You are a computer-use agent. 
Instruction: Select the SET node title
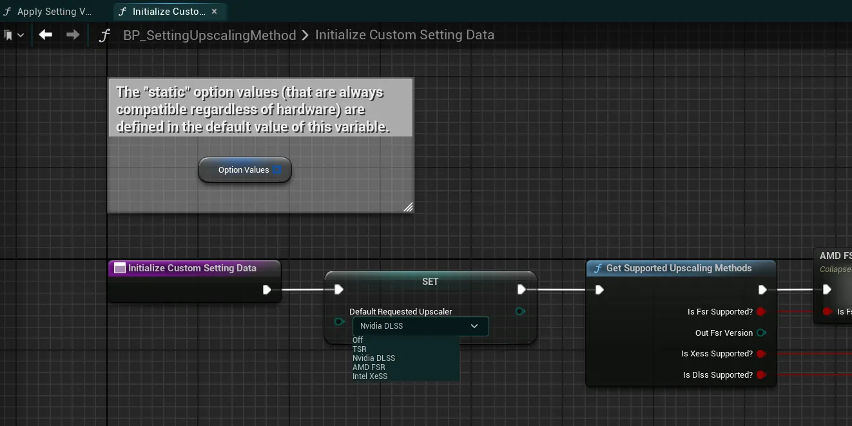[430, 282]
